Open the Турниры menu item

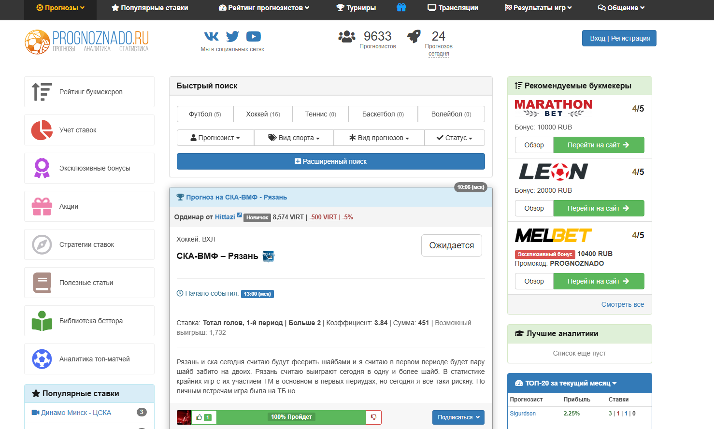pos(356,8)
